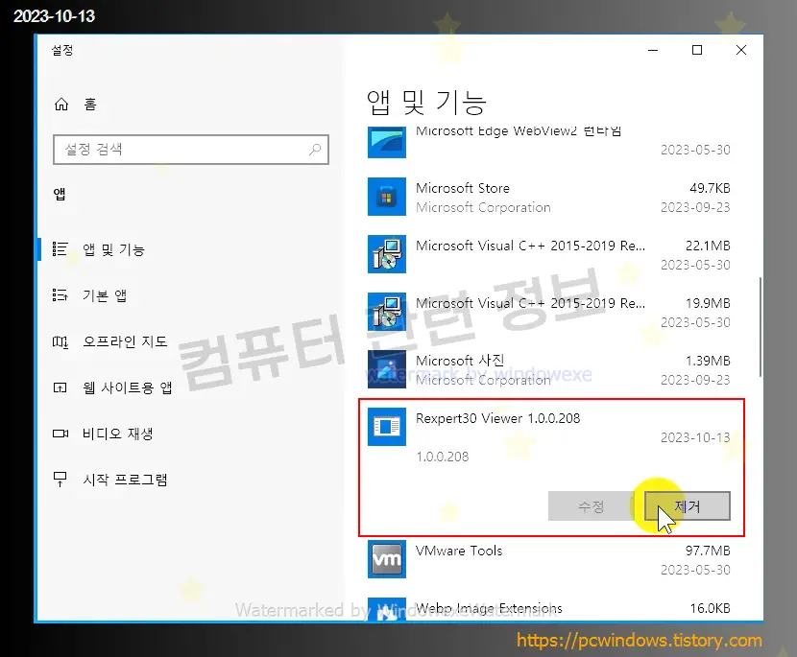Viewport: 797px width, 657px height.
Task: Go to 시작 프로그램 settings
Action: [125, 480]
